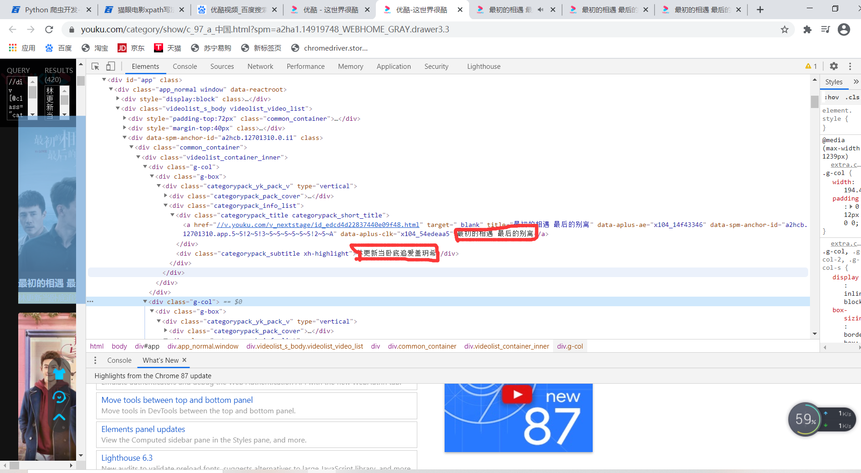This screenshot has width=861, height=473.
Task: Collapse videolist_s_body div node
Action: tap(118, 108)
